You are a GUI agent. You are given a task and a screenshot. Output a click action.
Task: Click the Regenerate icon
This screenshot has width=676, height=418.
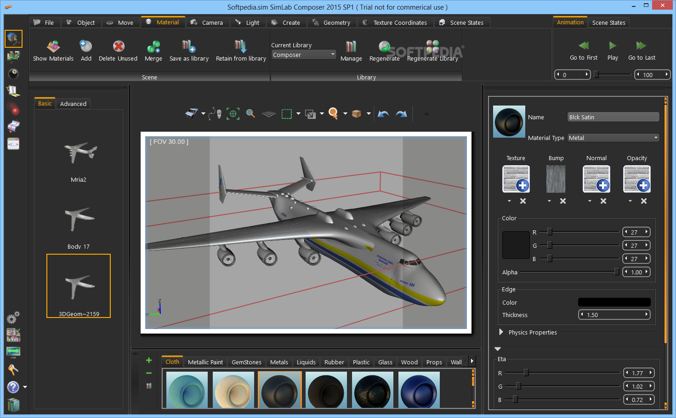click(384, 46)
